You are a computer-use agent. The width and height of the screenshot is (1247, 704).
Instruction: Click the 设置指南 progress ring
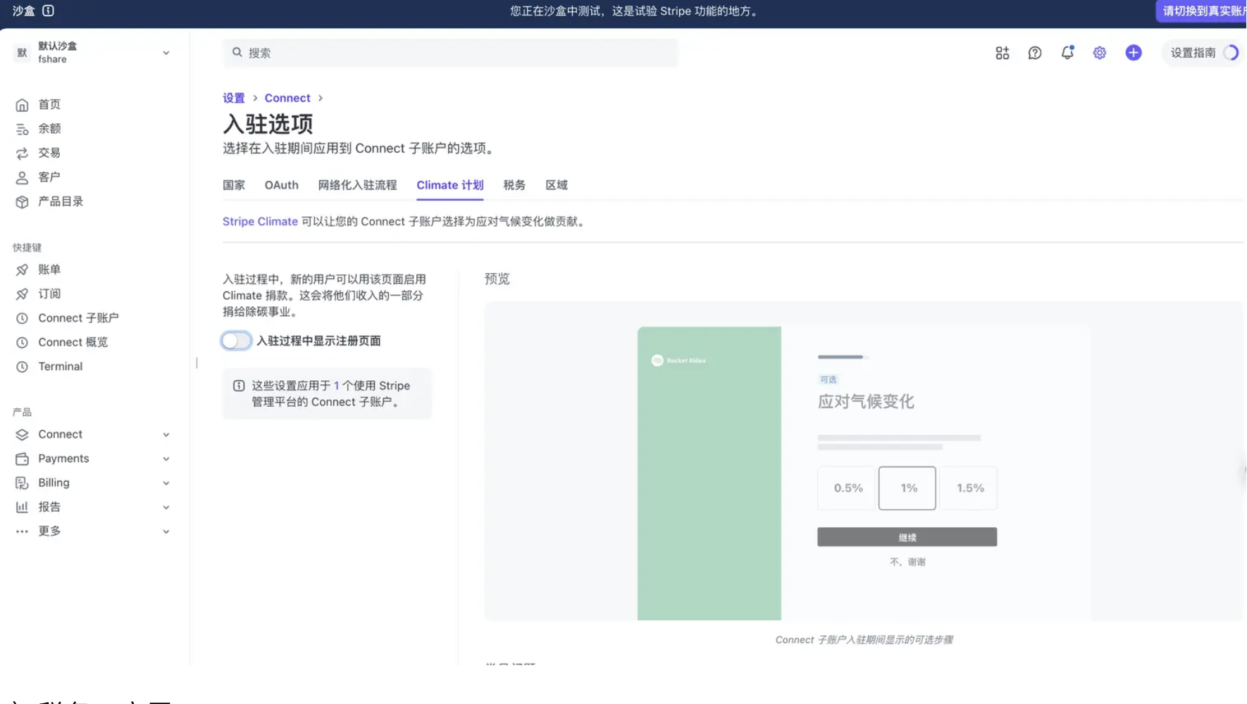tap(1230, 53)
